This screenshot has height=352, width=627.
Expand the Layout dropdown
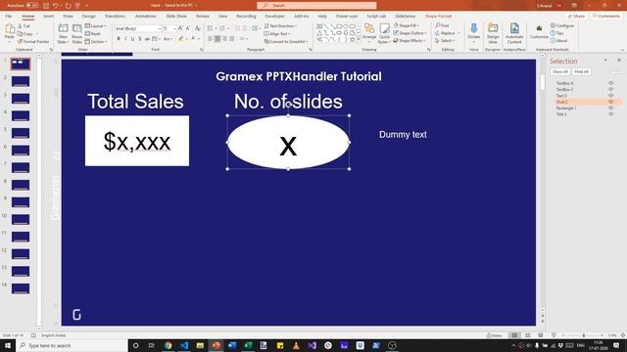pyautogui.click(x=96, y=26)
